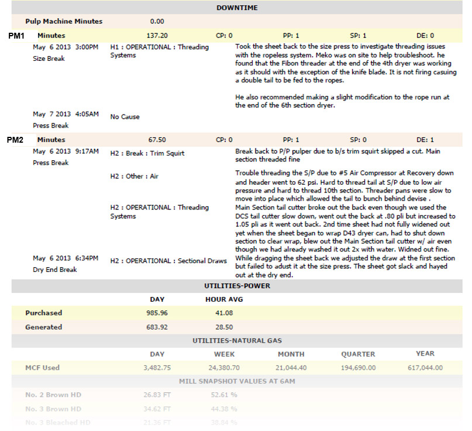The image size is (472, 431).
Task: Click the Purchased DAY value 985.96
Action: click(157, 313)
